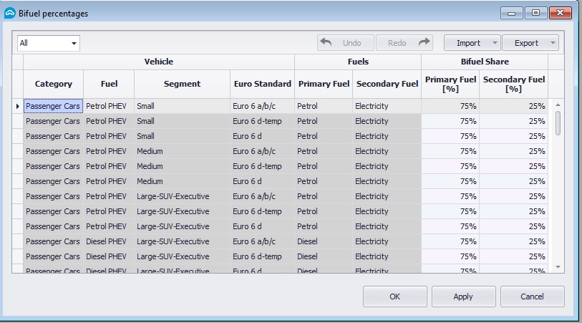Click the Redo button
The image size is (582, 323).
click(404, 43)
